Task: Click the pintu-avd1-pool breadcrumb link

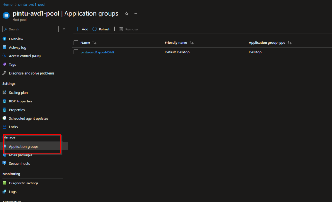Action: (32, 4)
